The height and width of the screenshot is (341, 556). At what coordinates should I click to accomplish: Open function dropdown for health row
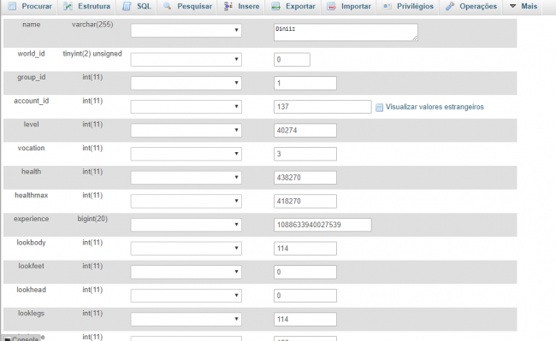pyautogui.click(x=186, y=178)
